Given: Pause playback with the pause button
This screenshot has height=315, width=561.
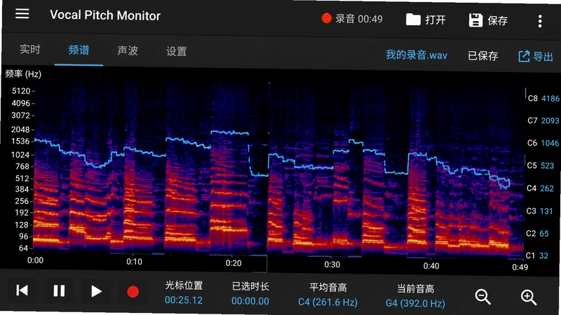Looking at the screenshot, I should (x=59, y=290).
